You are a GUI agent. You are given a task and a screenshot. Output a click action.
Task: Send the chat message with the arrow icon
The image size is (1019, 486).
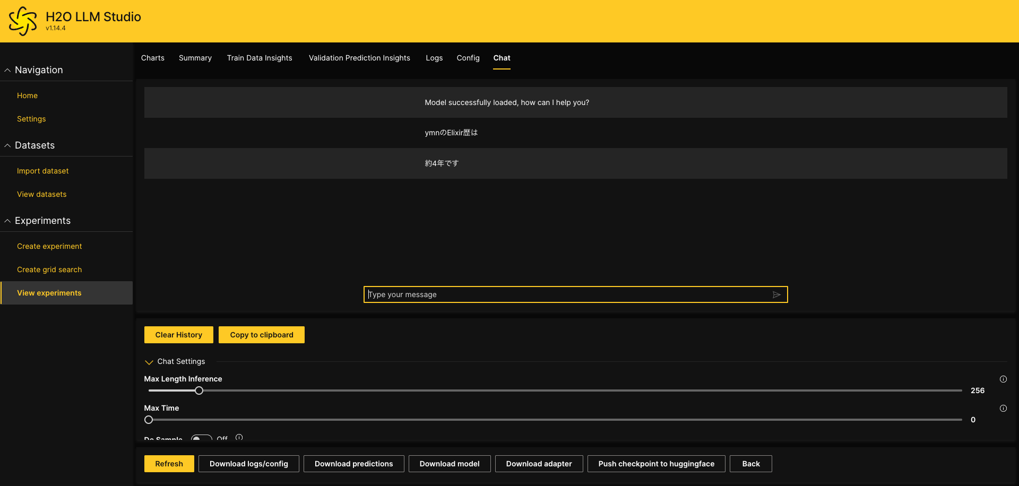pos(776,294)
